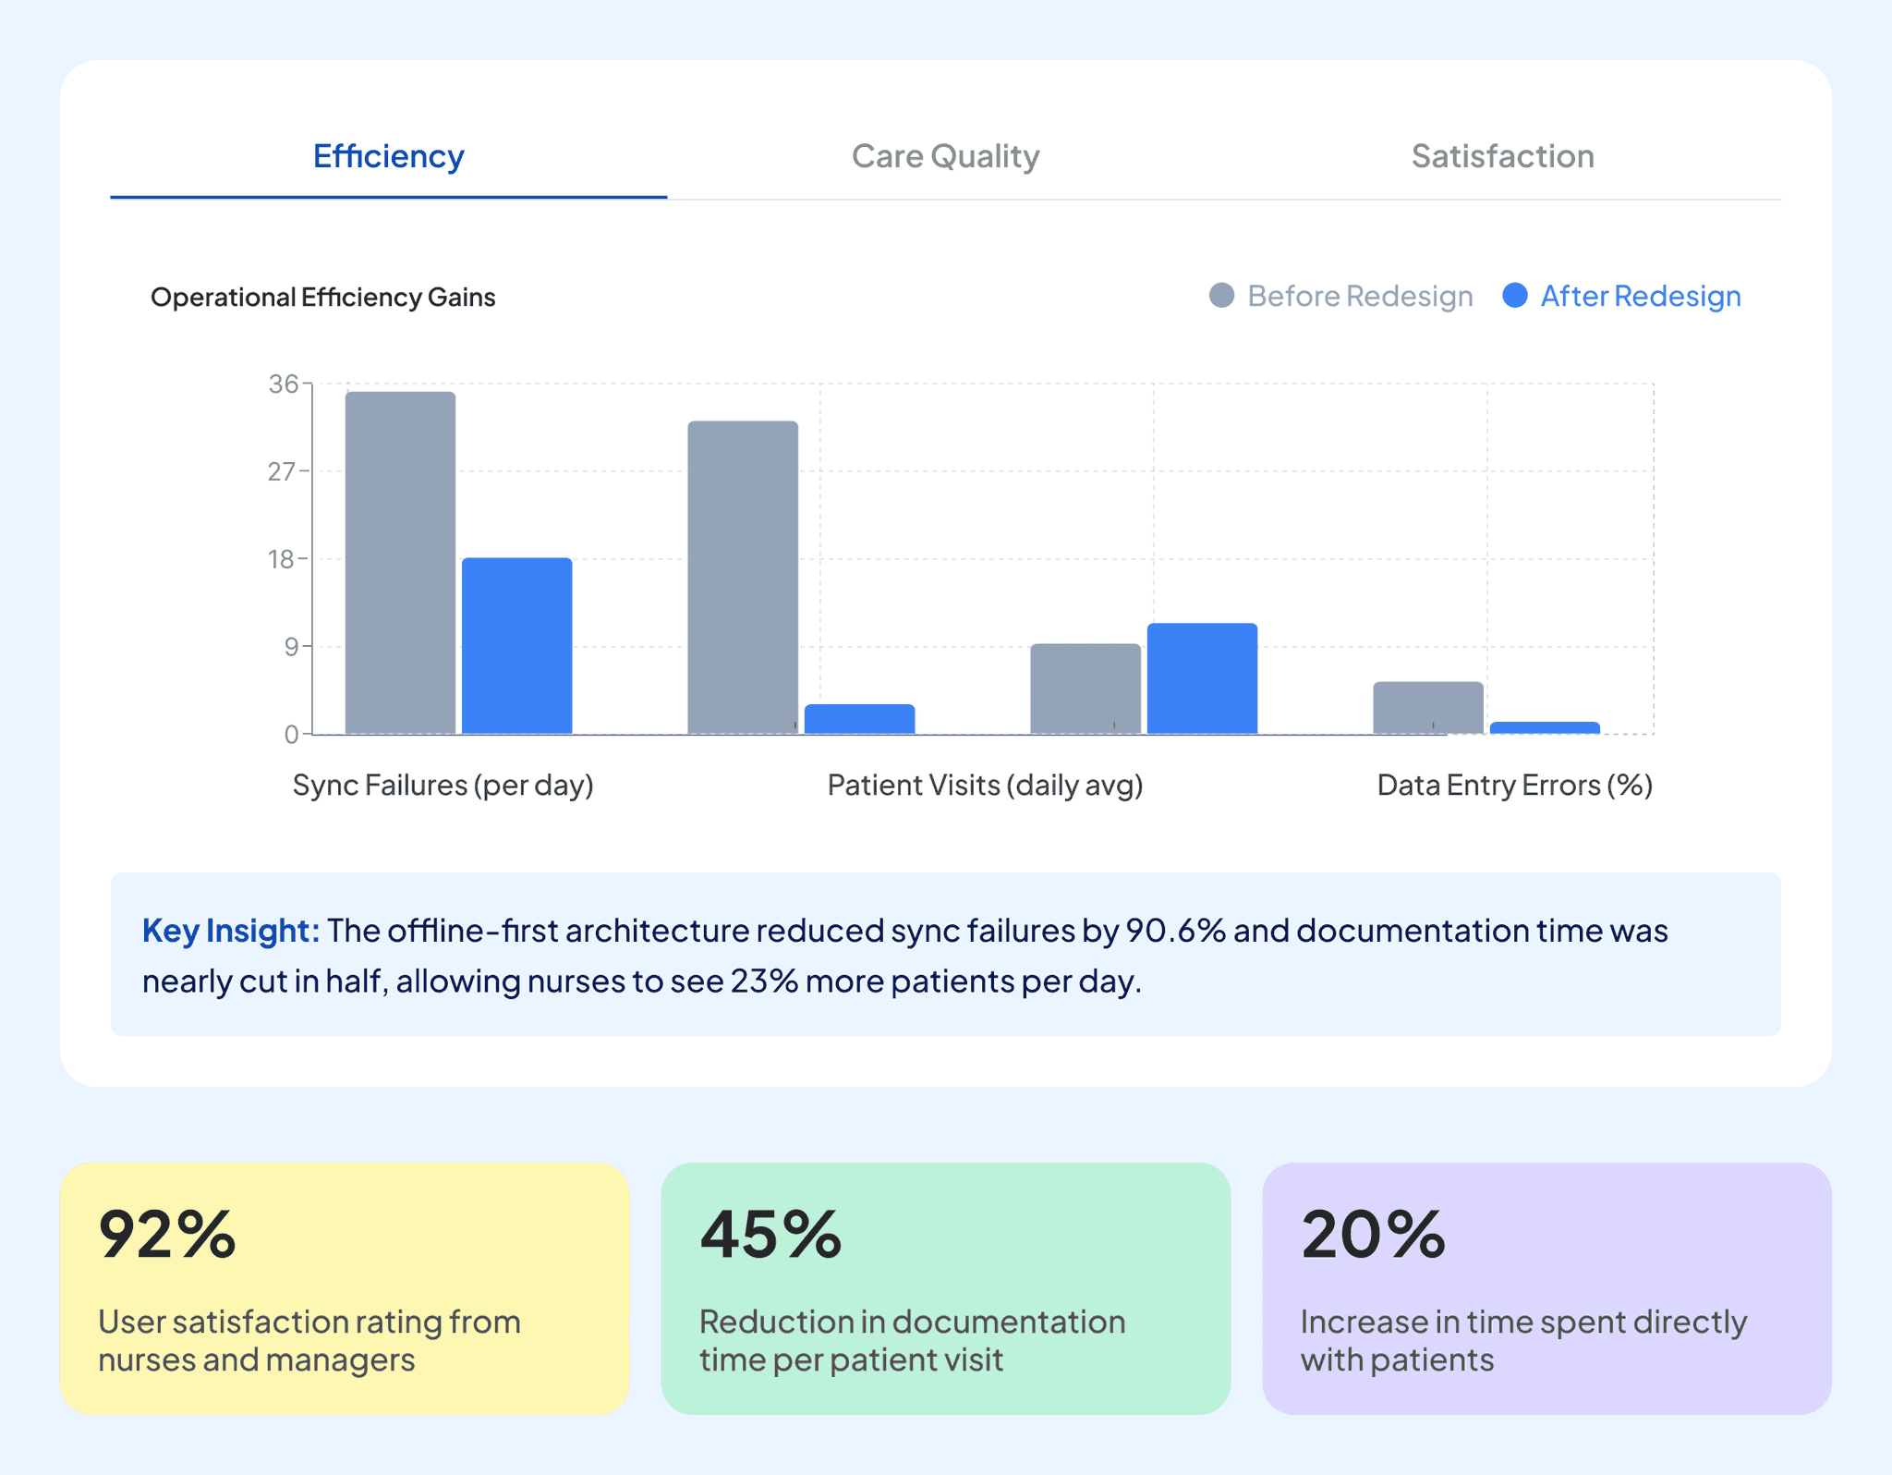Click 'Increase in time spent directly' text
Screen dimensions: 1892x1475
1523,1323
